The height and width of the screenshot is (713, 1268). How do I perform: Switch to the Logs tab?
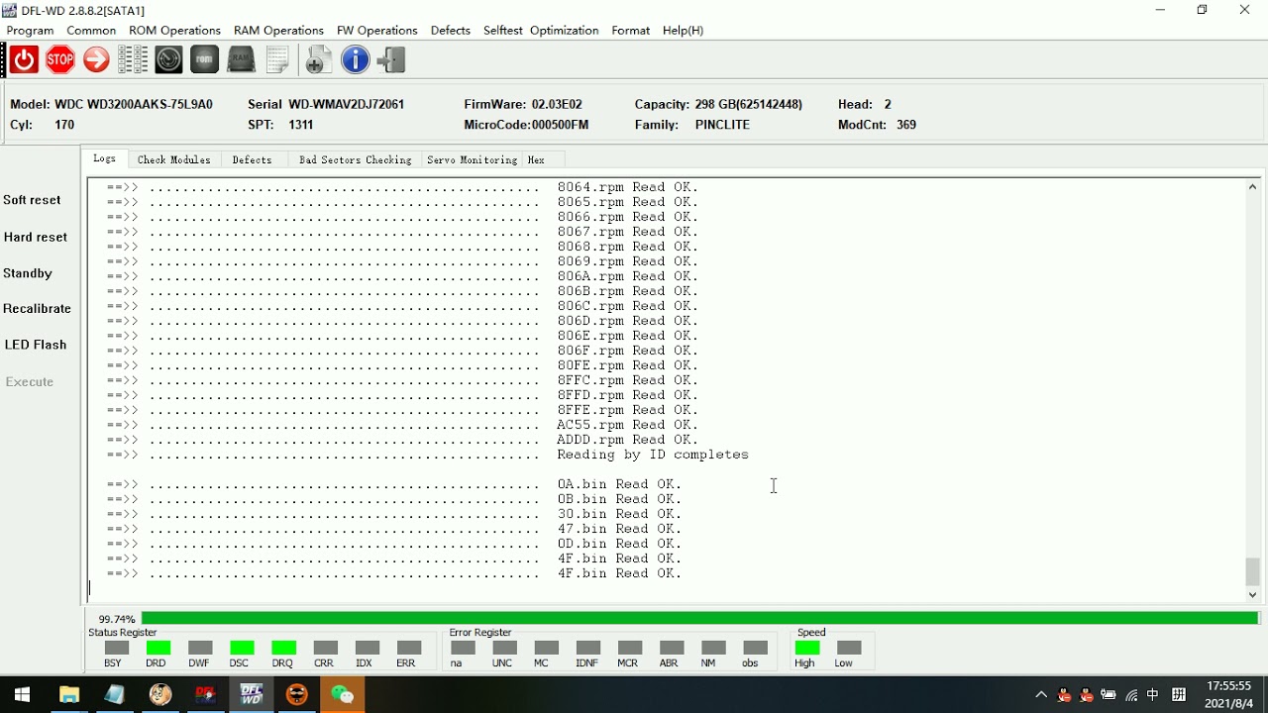point(104,159)
